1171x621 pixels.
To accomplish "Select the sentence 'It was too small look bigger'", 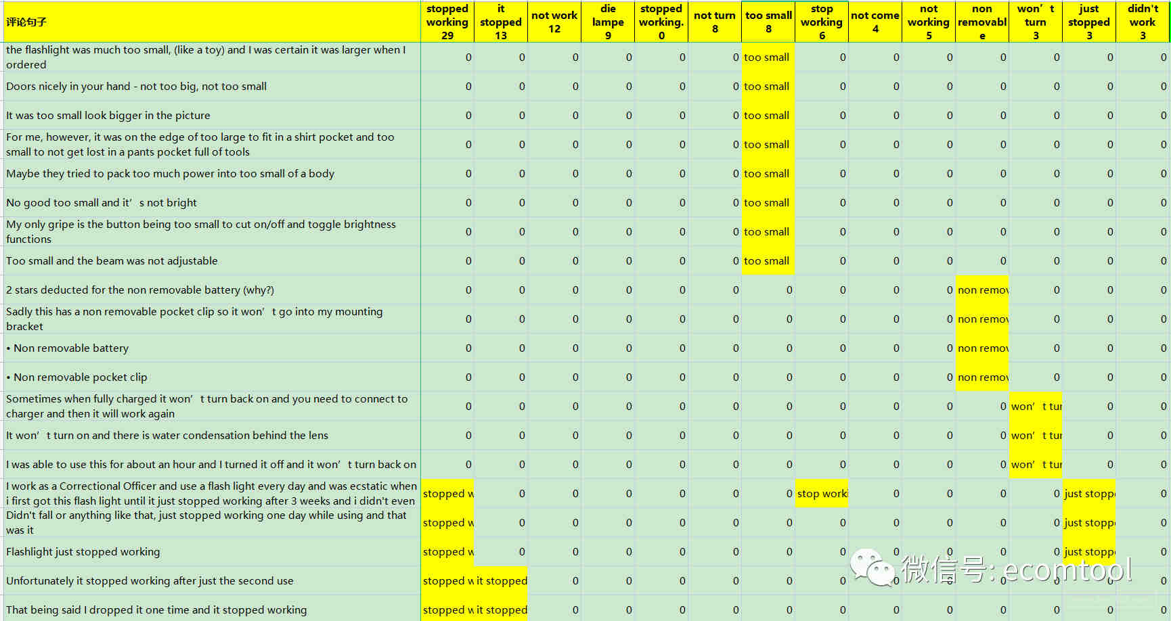I will click(x=212, y=115).
